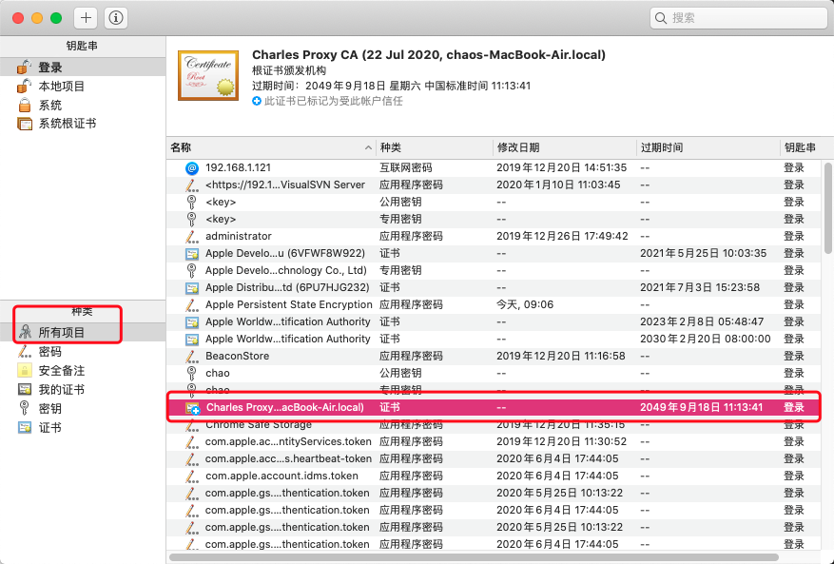
Task: Select the 系统 keychain lock icon
Action: tap(25, 105)
